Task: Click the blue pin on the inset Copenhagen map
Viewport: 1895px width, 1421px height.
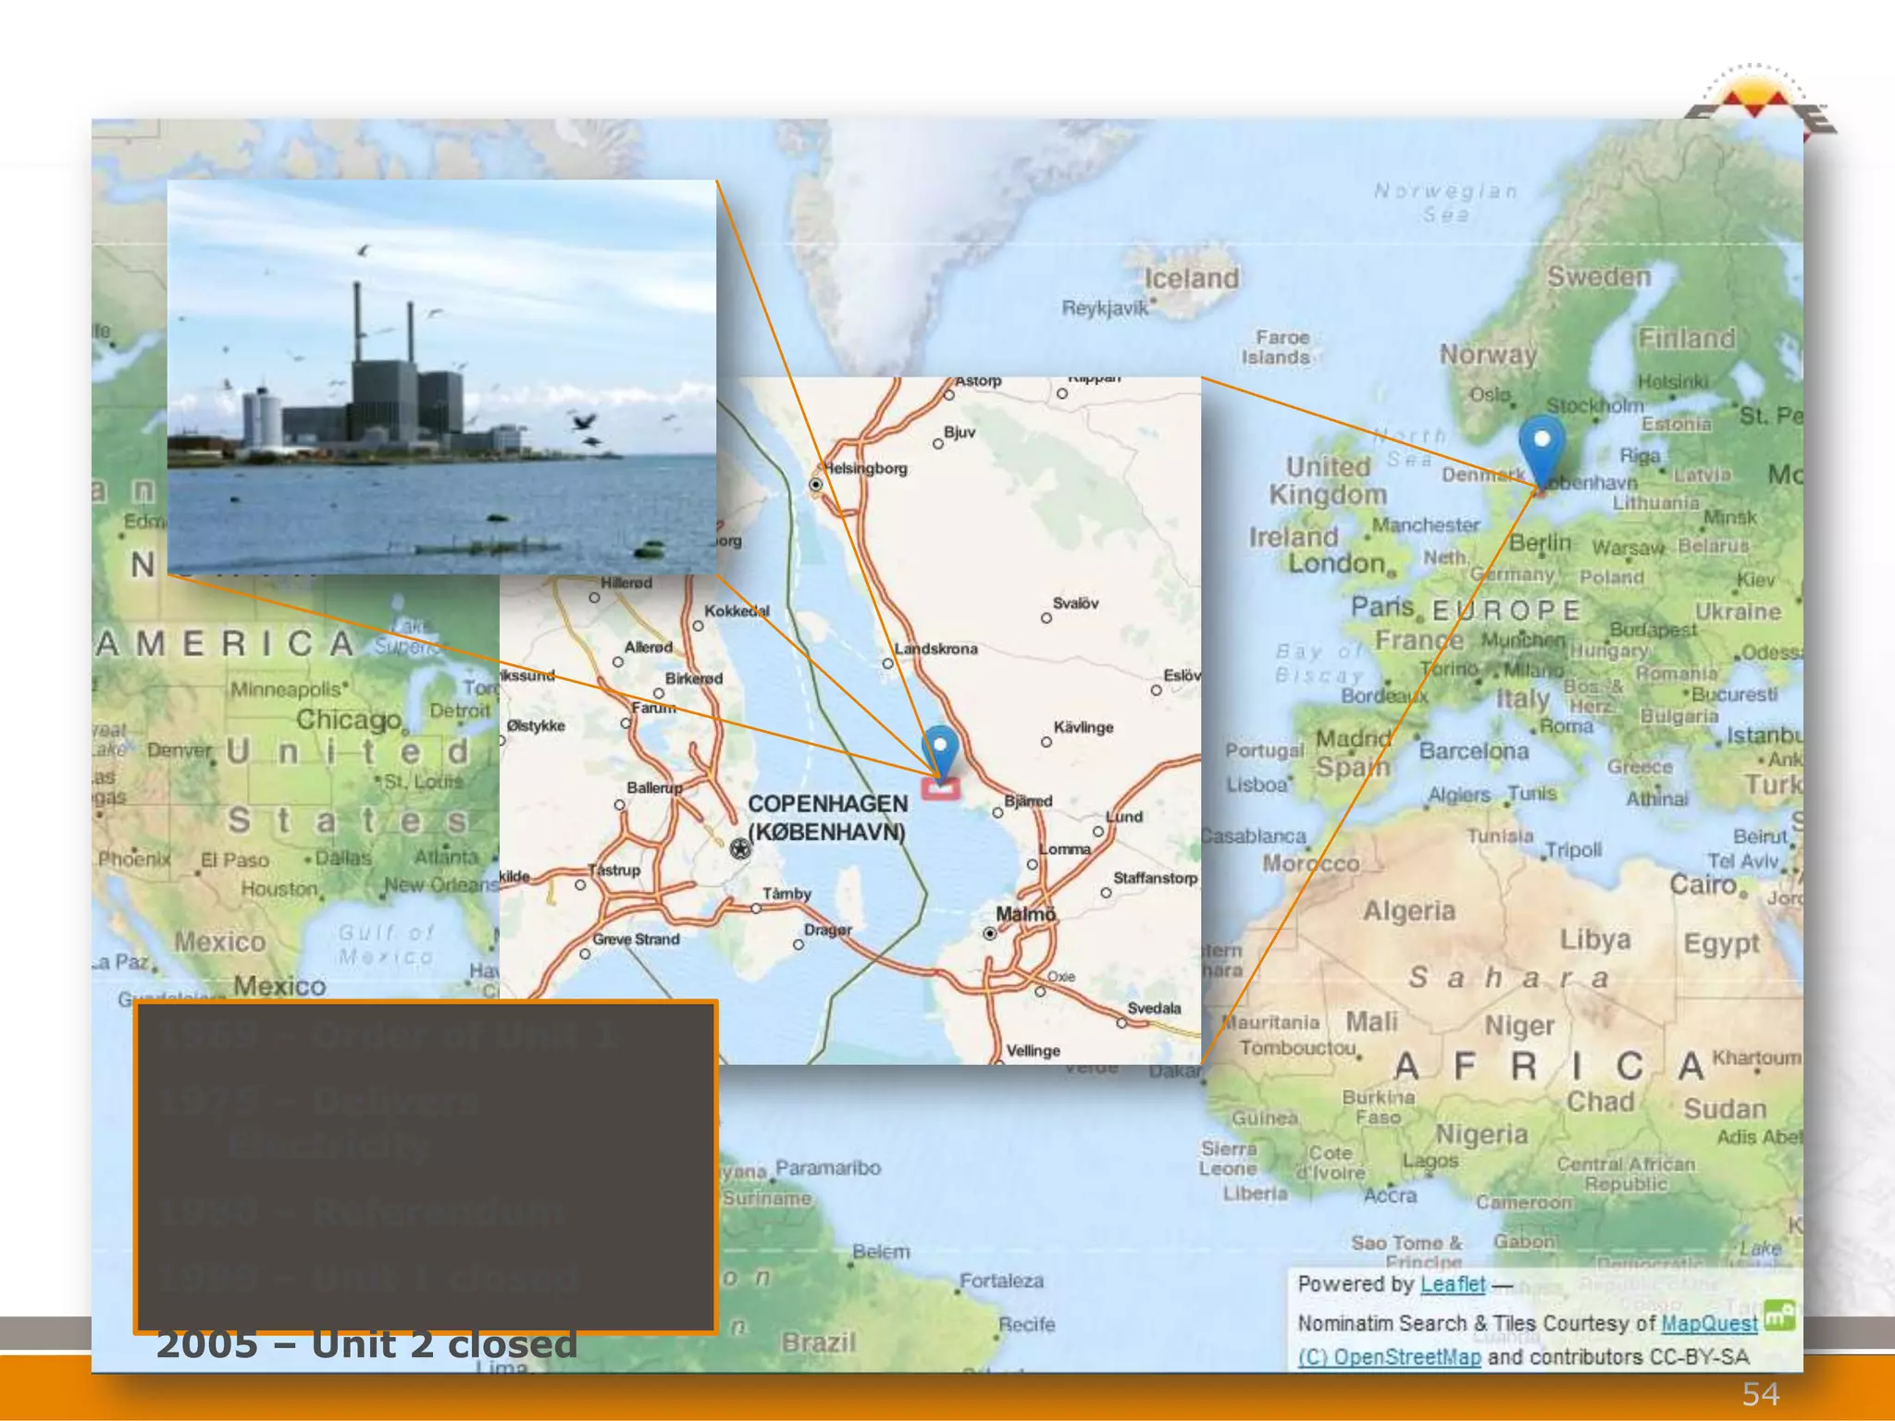Action: point(940,746)
